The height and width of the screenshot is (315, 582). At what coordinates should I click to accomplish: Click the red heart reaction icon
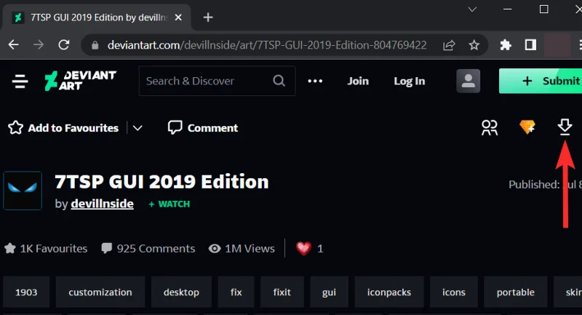coord(303,248)
